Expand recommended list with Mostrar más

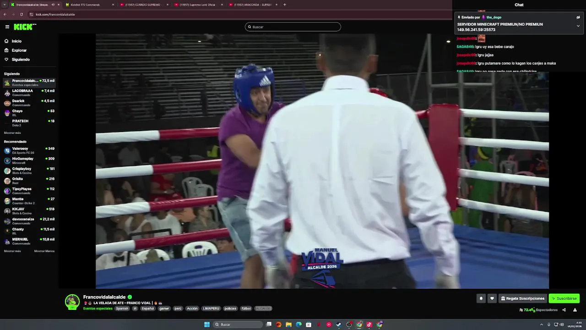pyautogui.click(x=12, y=251)
